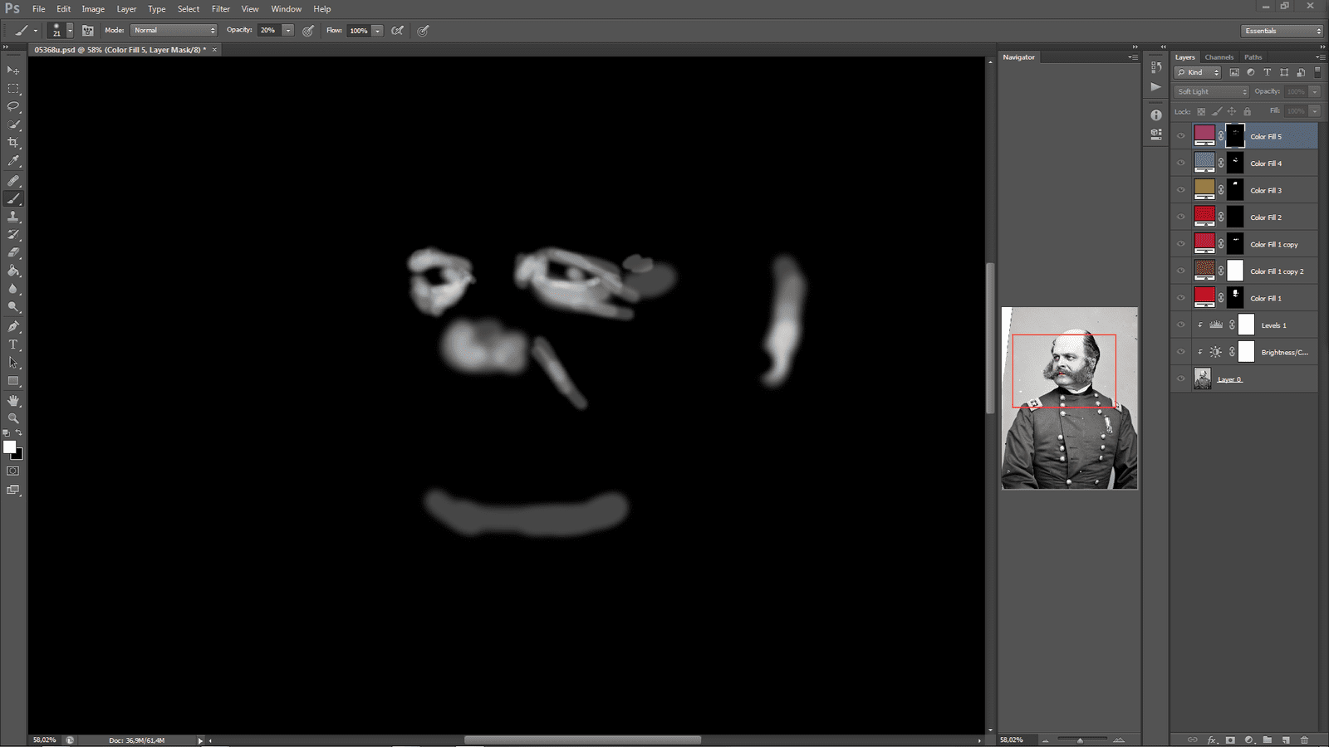Viewport: 1329px width, 747px height.
Task: Click the Zoom Out button in Navigator
Action: 1046,740
